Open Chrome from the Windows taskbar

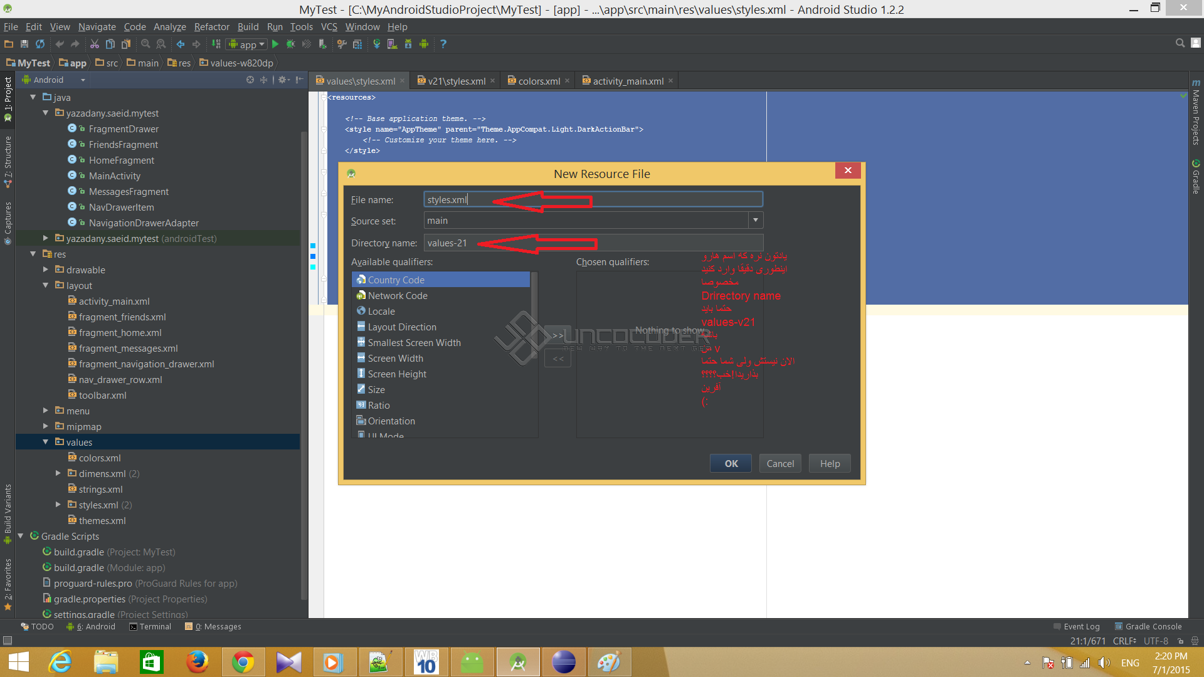[x=243, y=662]
